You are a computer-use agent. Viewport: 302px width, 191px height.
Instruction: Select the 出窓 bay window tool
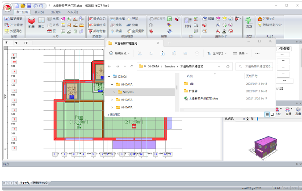(x=53, y=19)
